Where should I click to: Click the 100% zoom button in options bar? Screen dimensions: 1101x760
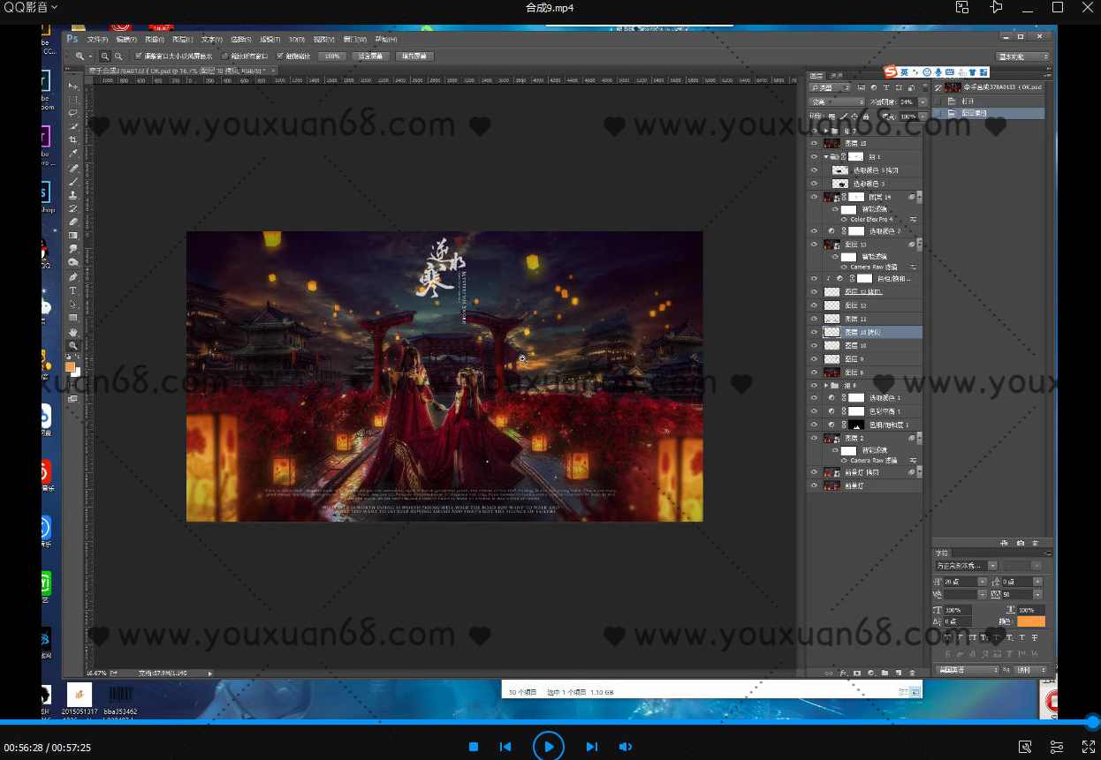pos(331,56)
